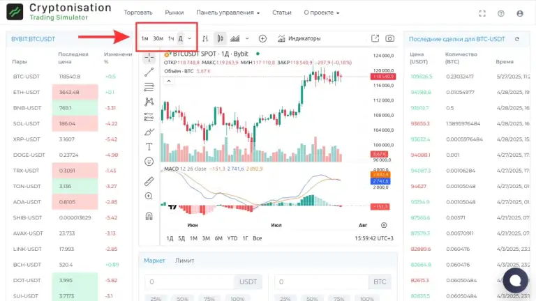The width and height of the screenshot is (536, 301).
Task: Switch to the Лимит order tab
Action: tap(185, 260)
